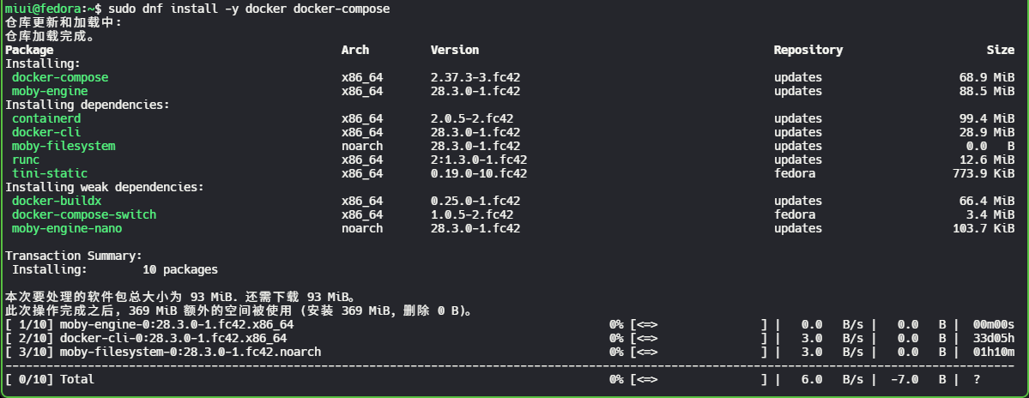This screenshot has width=1029, height=398.
Task: Click the Repository column header
Action: tap(808, 50)
